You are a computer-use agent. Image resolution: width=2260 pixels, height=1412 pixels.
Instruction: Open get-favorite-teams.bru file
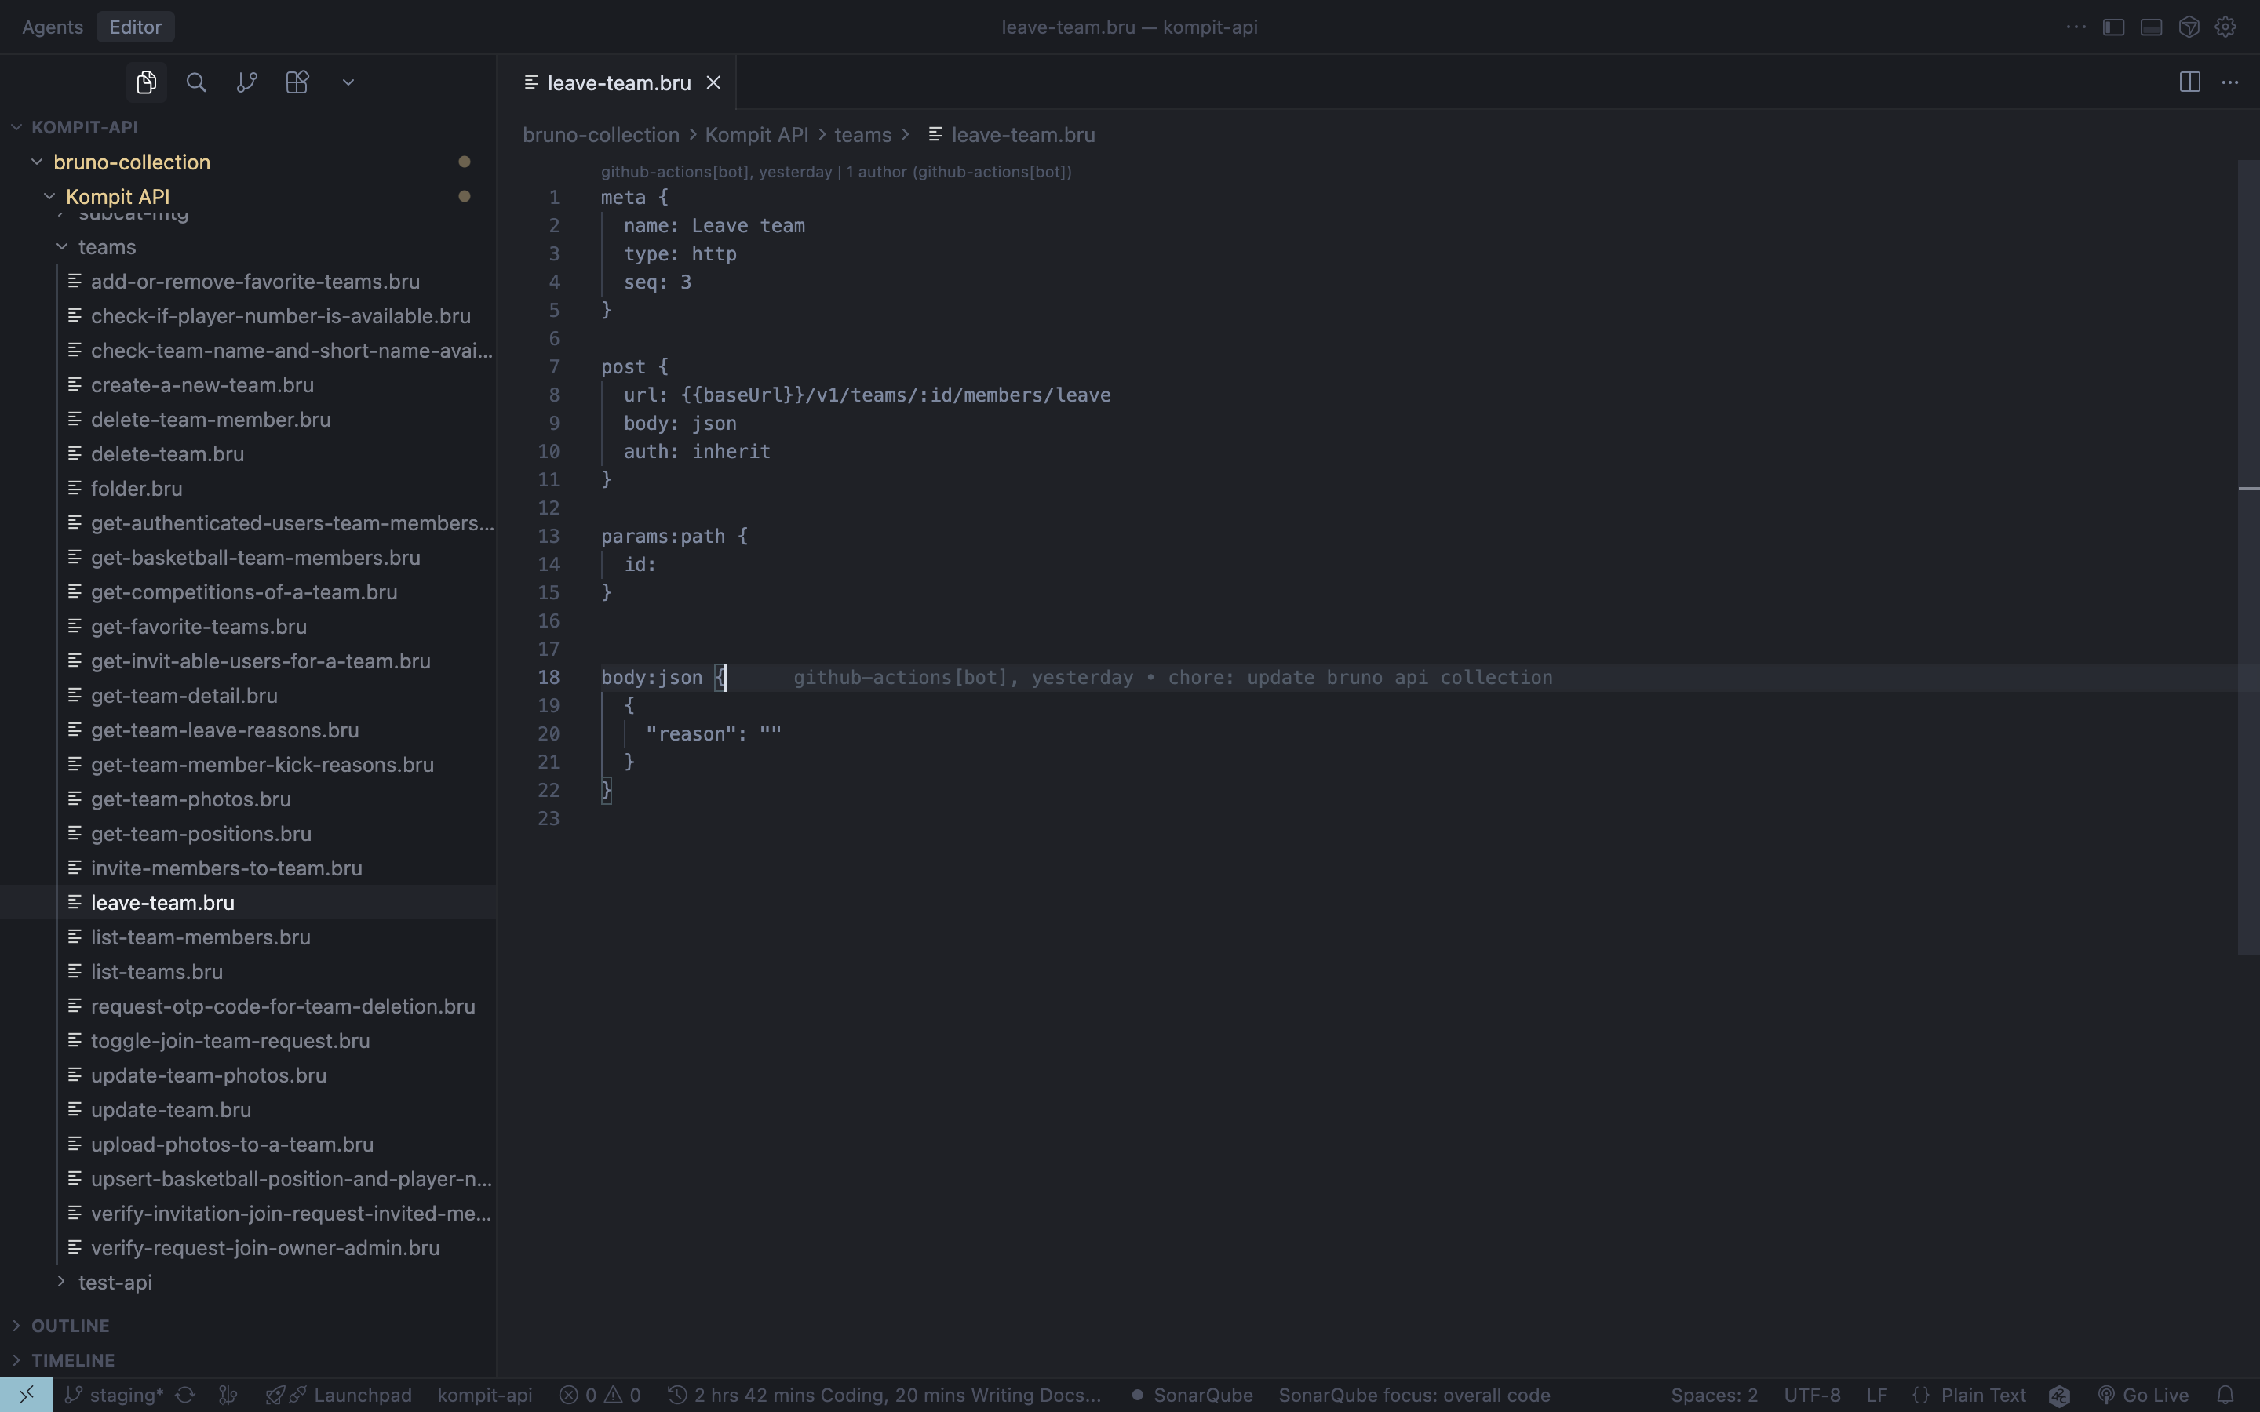(x=247, y=627)
